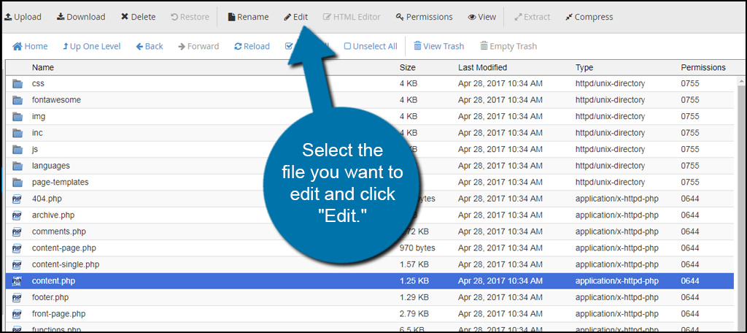Viewport: 747px width, 333px height.
Task: Compress the selected file
Action: [589, 17]
